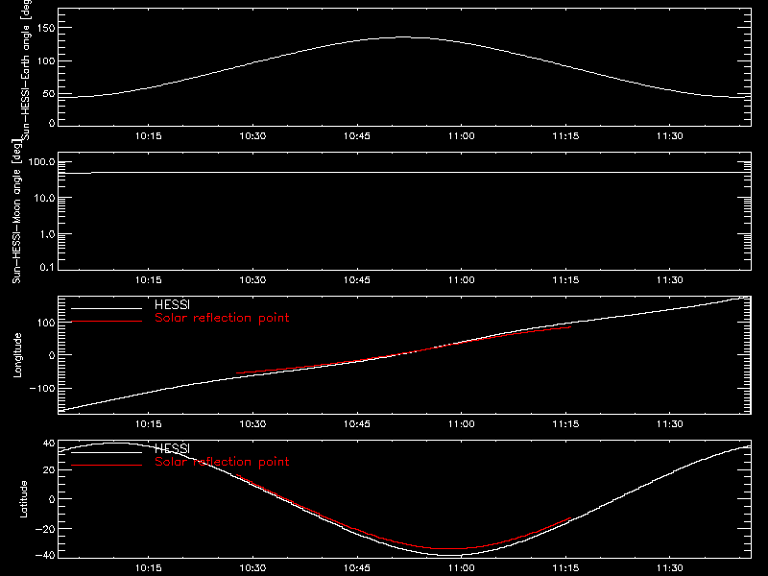Click start of red curve in Longitude plot
The height and width of the screenshot is (576, 768).
coord(237,373)
